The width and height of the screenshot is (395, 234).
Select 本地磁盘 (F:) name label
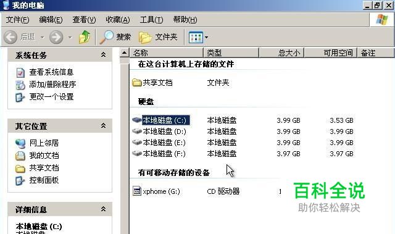164,153
